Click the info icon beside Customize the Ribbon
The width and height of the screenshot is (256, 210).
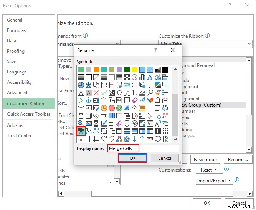click(207, 35)
